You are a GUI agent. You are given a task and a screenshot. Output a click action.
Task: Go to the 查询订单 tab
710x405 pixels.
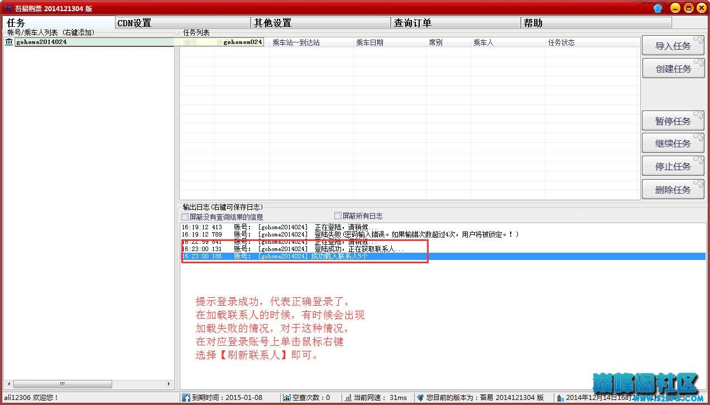tap(455, 23)
